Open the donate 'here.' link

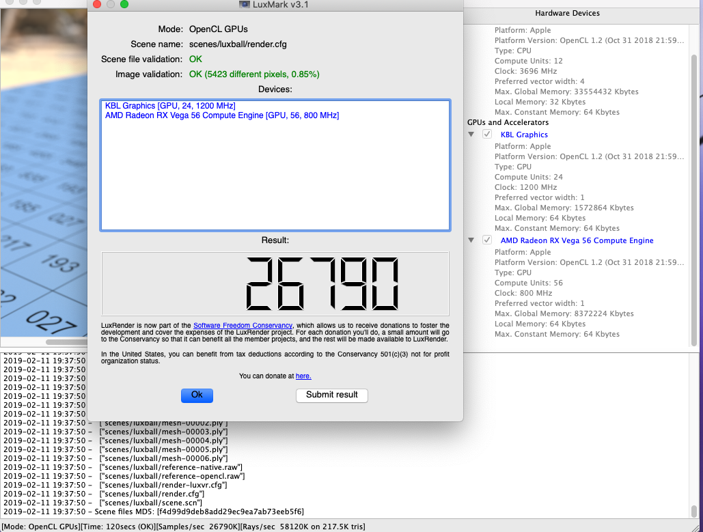point(303,376)
